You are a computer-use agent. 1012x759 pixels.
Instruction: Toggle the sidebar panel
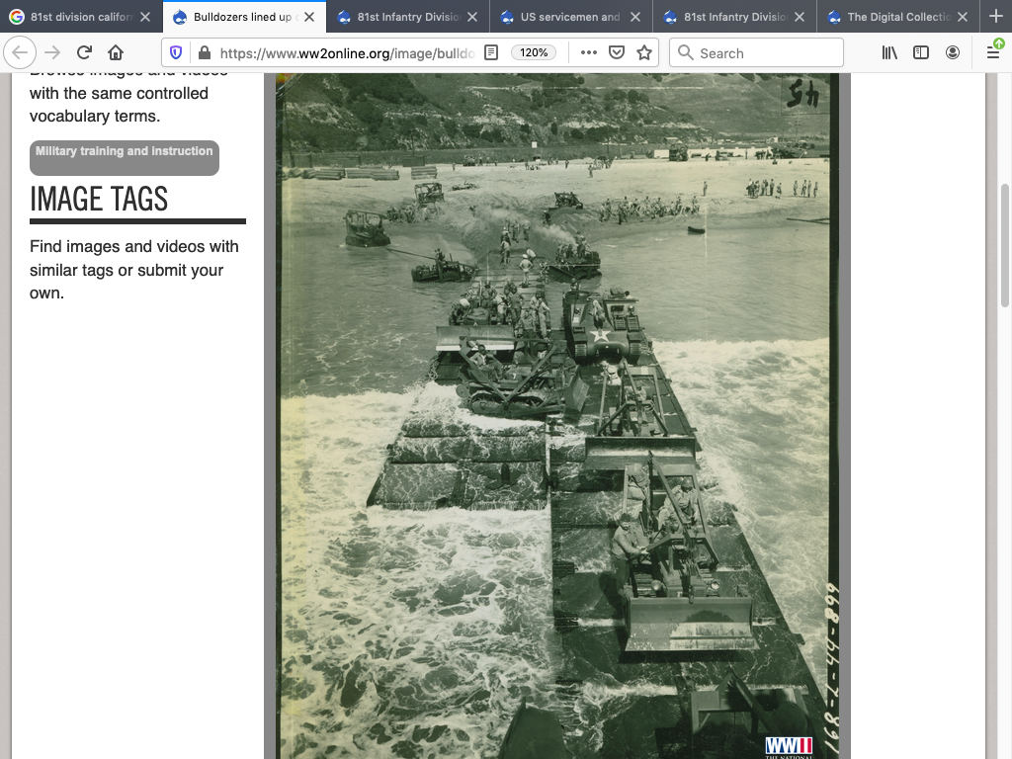[921, 53]
